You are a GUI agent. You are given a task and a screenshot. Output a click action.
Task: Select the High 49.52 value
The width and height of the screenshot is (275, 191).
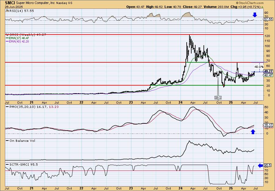click(x=154, y=7)
